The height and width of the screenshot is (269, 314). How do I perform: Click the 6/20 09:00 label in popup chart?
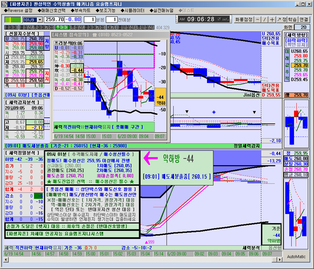tap(127, 137)
